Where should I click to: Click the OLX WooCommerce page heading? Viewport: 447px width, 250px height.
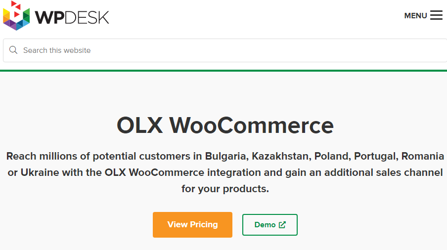click(225, 125)
